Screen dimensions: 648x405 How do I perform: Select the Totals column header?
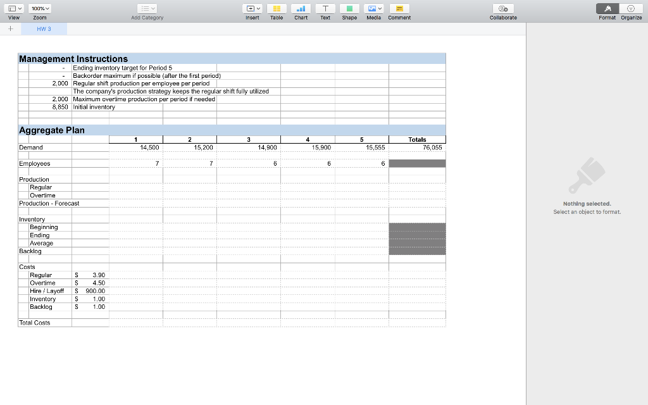417,139
